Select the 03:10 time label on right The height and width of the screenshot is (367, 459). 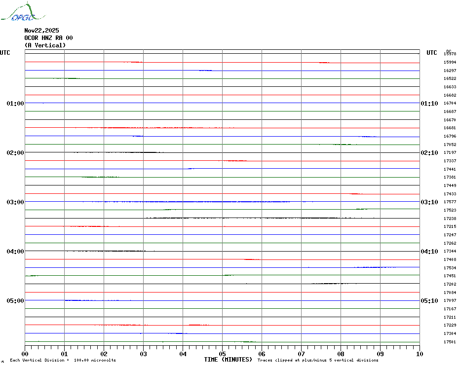(429, 202)
